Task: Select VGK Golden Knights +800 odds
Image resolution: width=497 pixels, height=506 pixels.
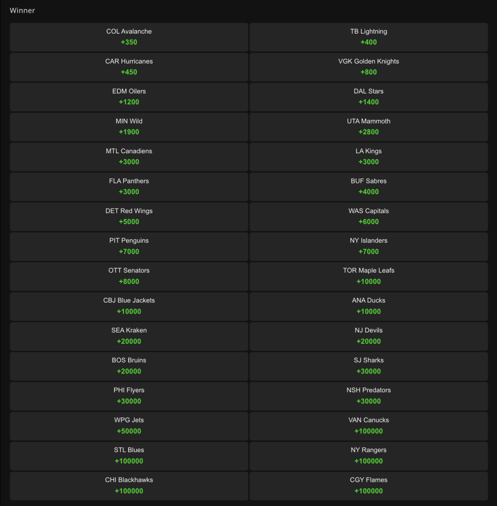Action: pos(368,67)
